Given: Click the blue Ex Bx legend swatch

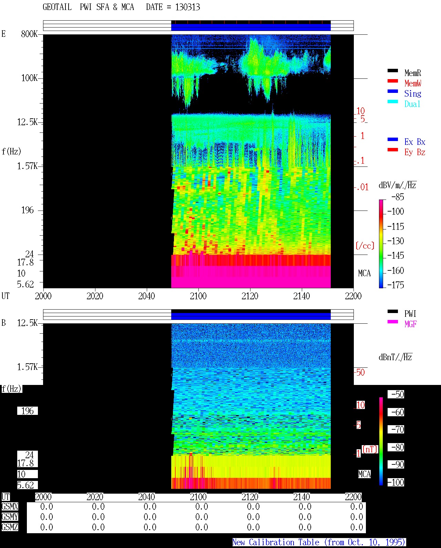Looking at the screenshot, I should tap(393, 139).
